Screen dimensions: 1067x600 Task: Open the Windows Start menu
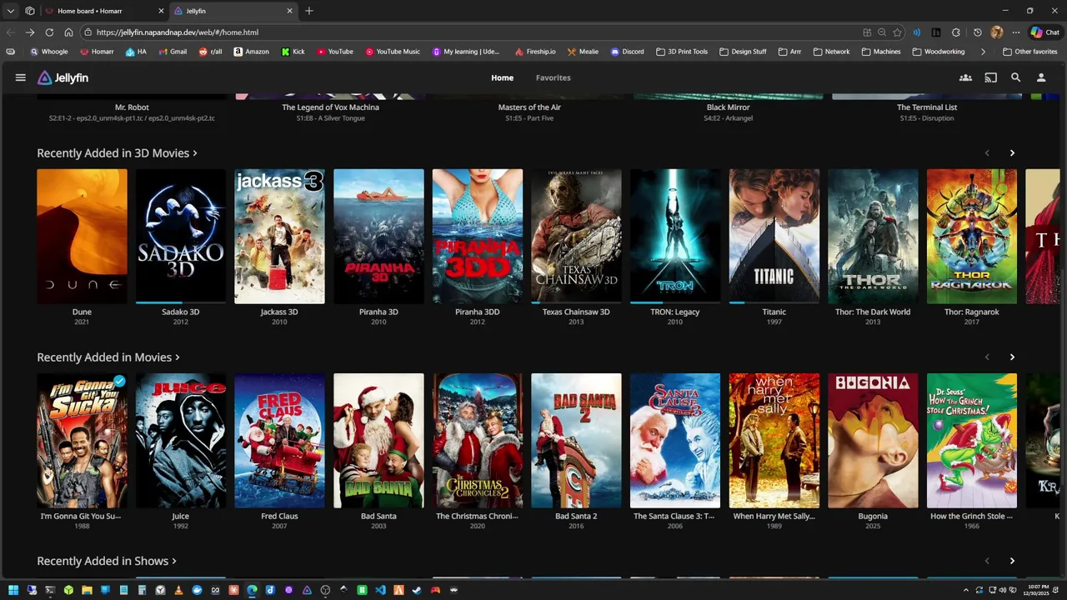pos(13,590)
